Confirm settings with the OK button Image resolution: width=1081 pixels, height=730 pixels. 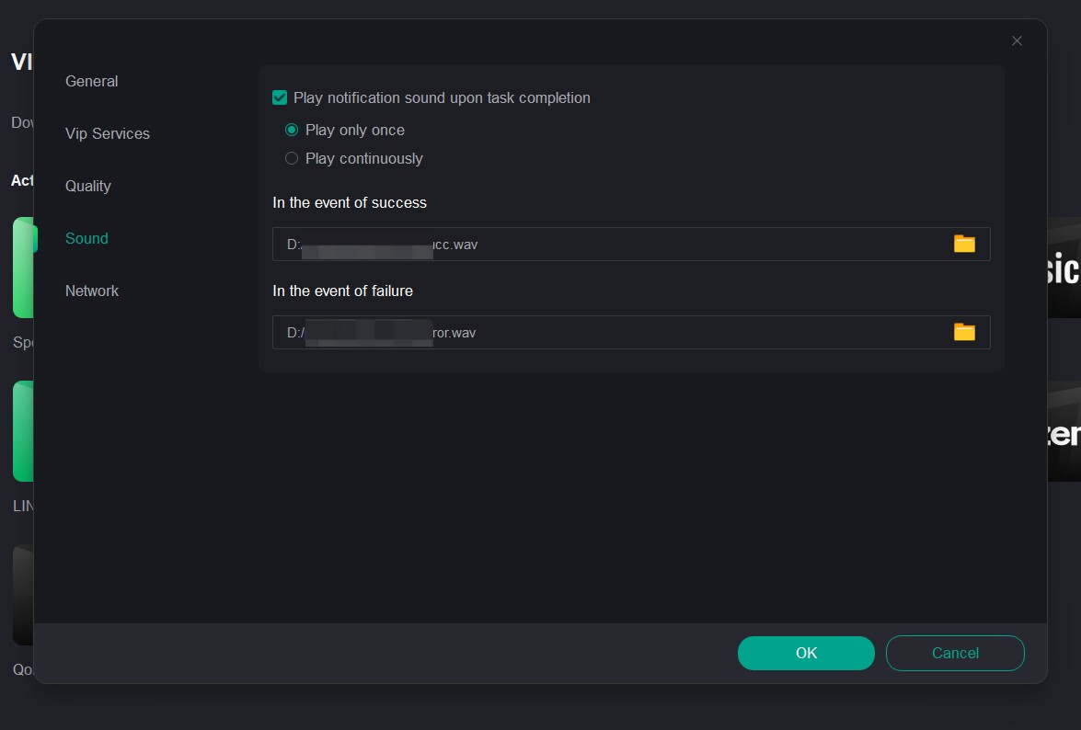pyautogui.click(x=806, y=653)
